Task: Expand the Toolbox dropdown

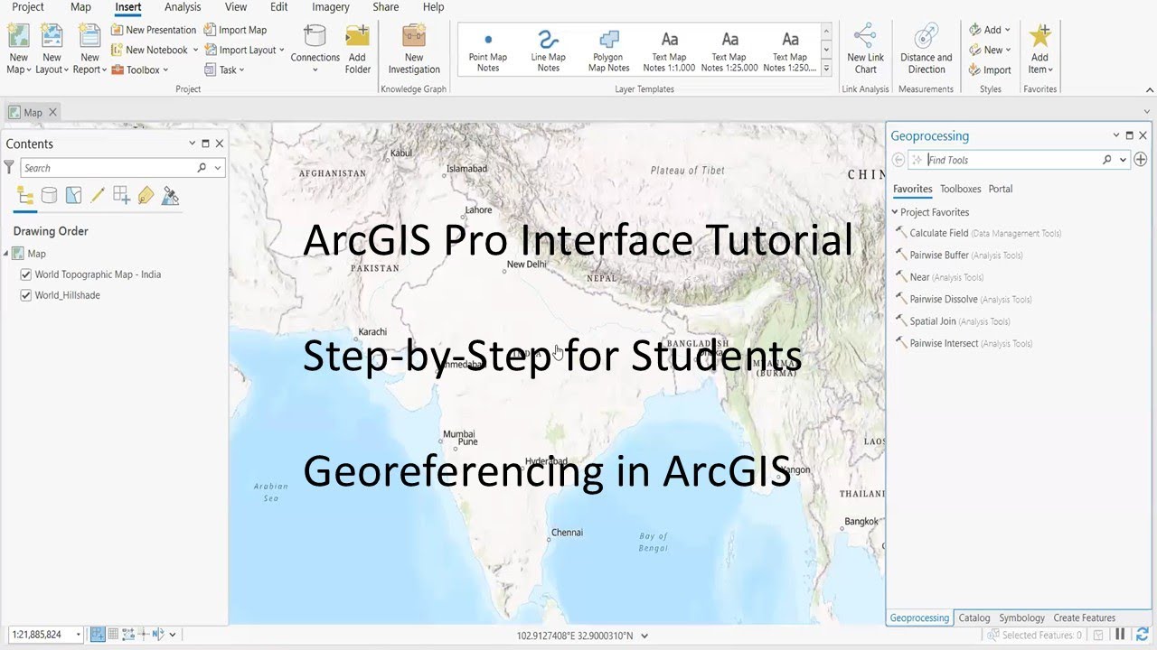Action: pyautogui.click(x=165, y=70)
